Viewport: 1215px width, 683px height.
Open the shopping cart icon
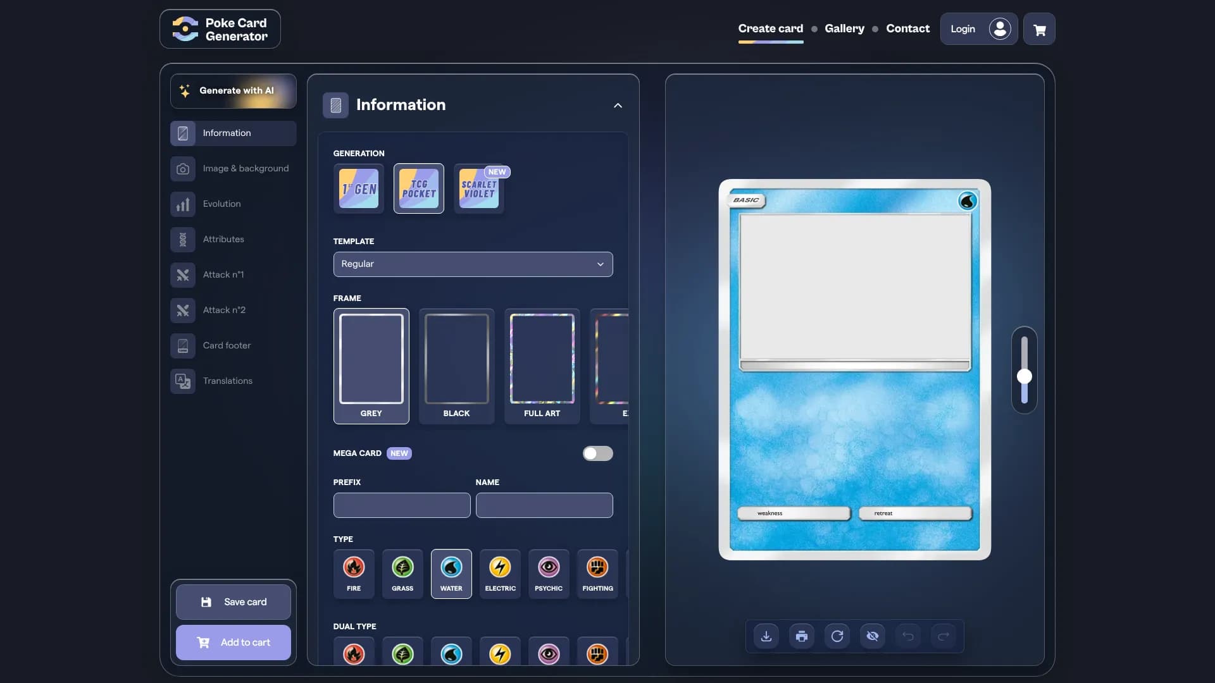tap(1039, 29)
